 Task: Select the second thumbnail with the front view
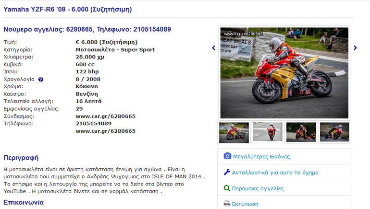[267, 132]
